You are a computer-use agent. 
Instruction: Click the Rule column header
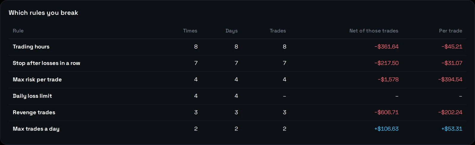pyautogui.click(x=18, y=31)
